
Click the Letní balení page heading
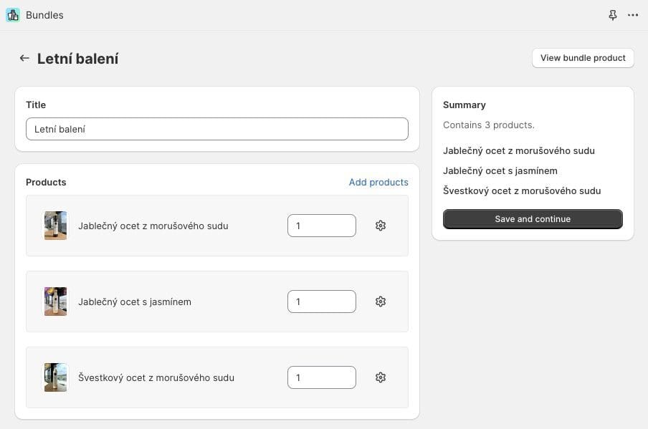[x=78, y=59]
